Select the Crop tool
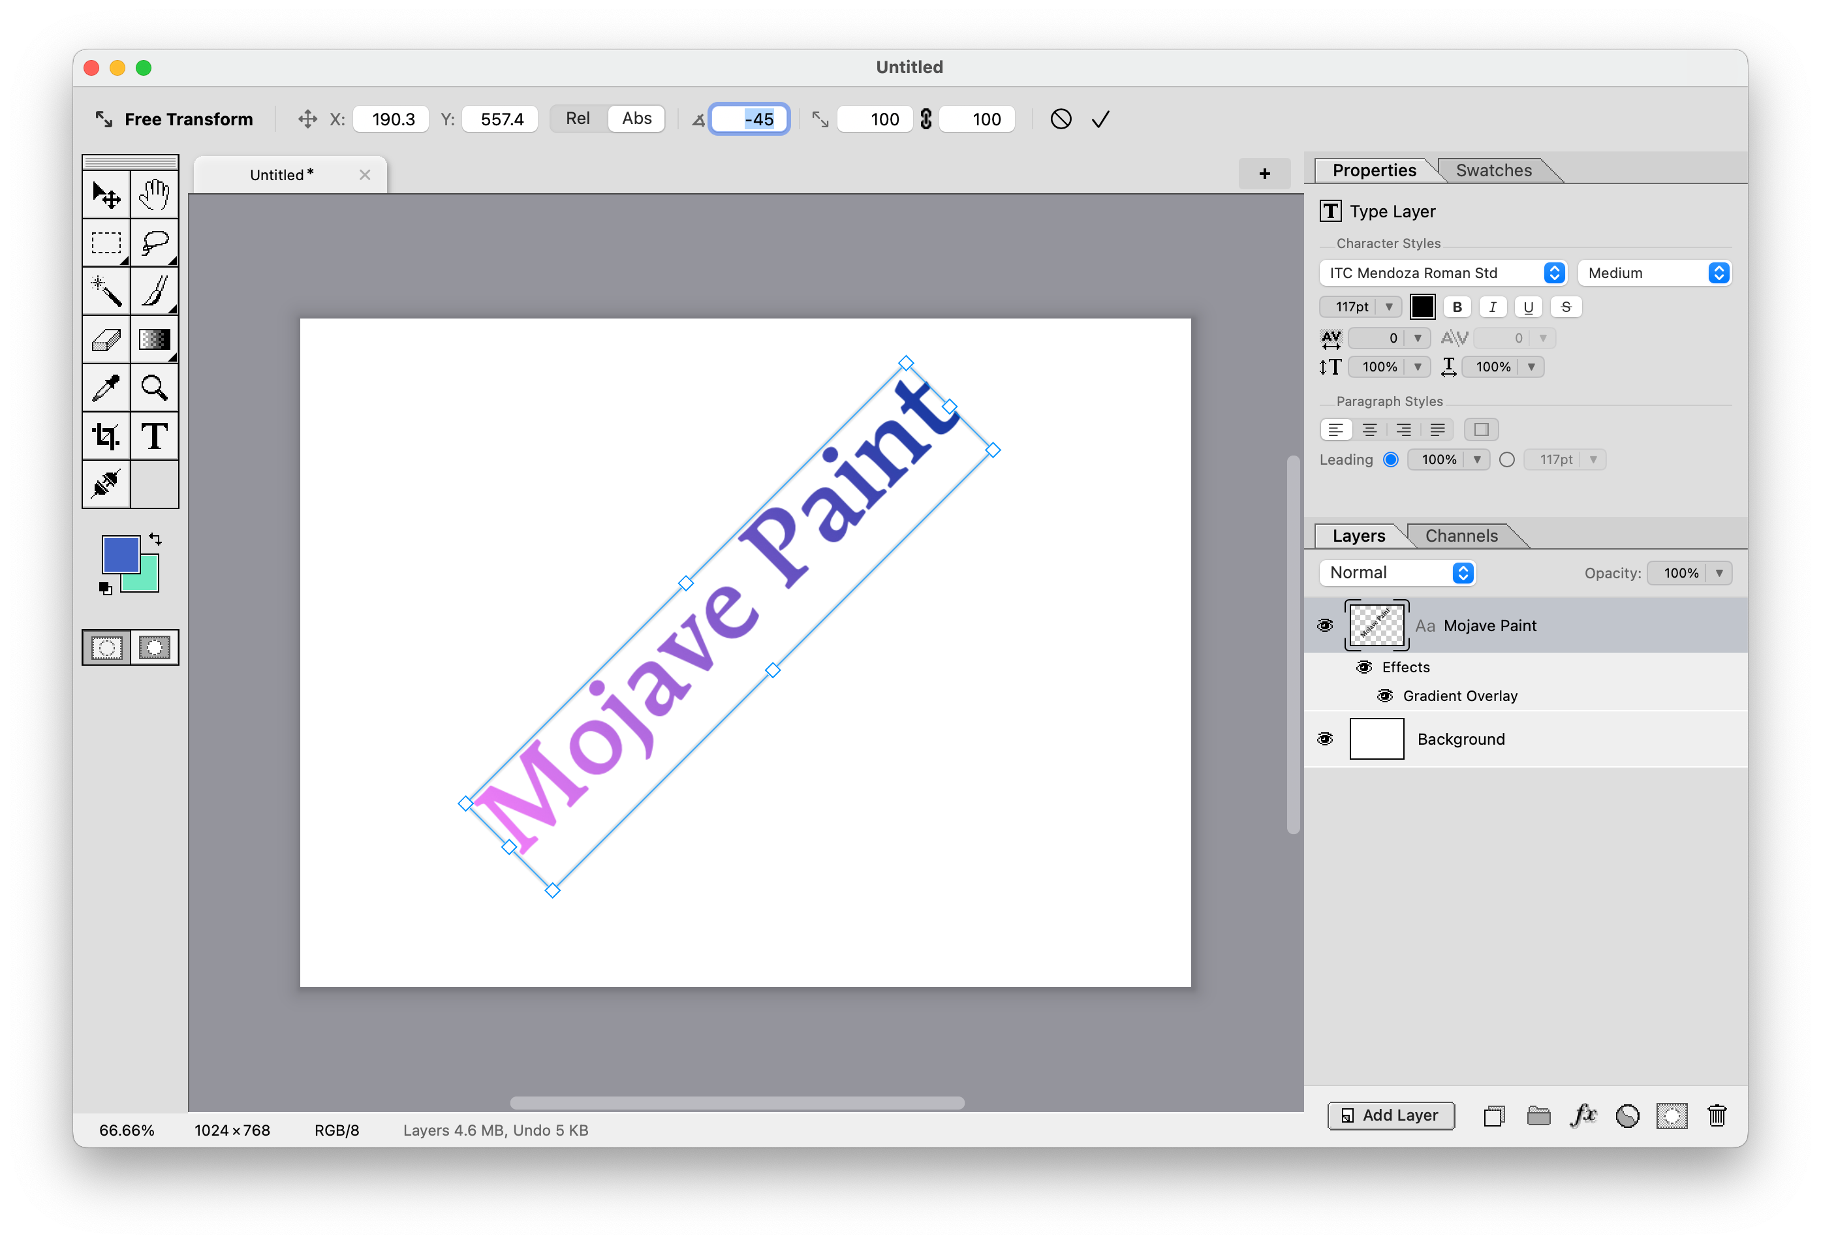 pos(106,435)
